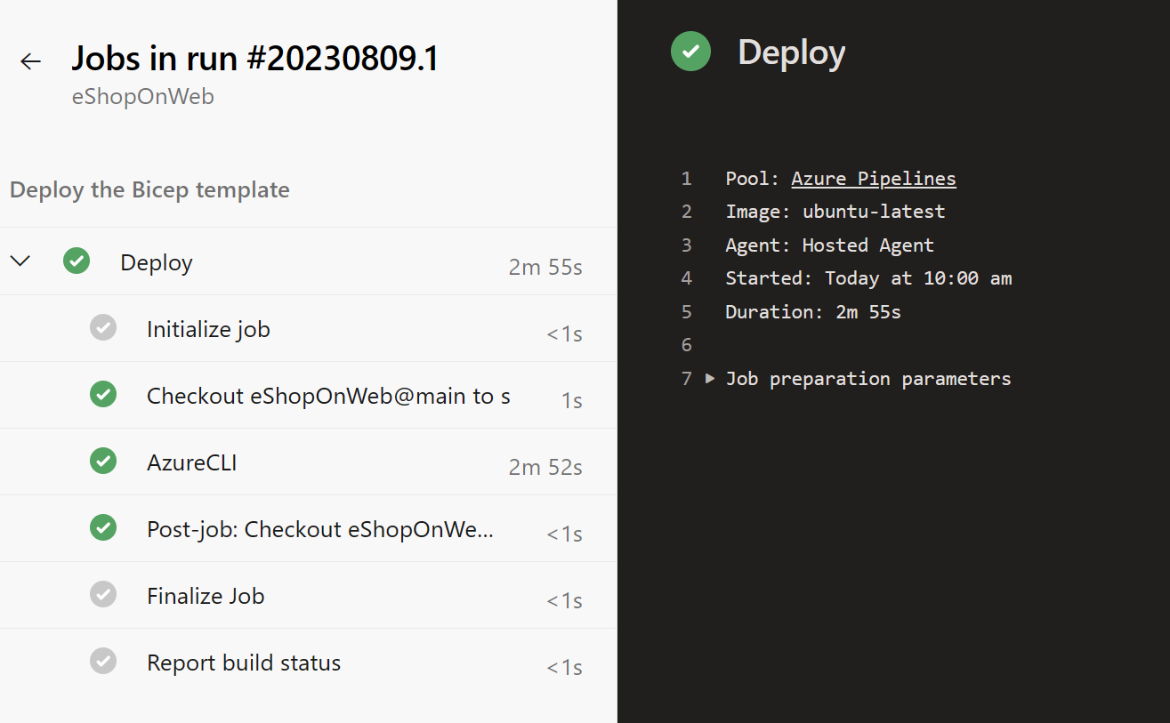Viewport: 1170px width, 723px height.
Task: Click the green check icon for Checkout eShopOnWeb@main
Action: (x=103, y=394)
